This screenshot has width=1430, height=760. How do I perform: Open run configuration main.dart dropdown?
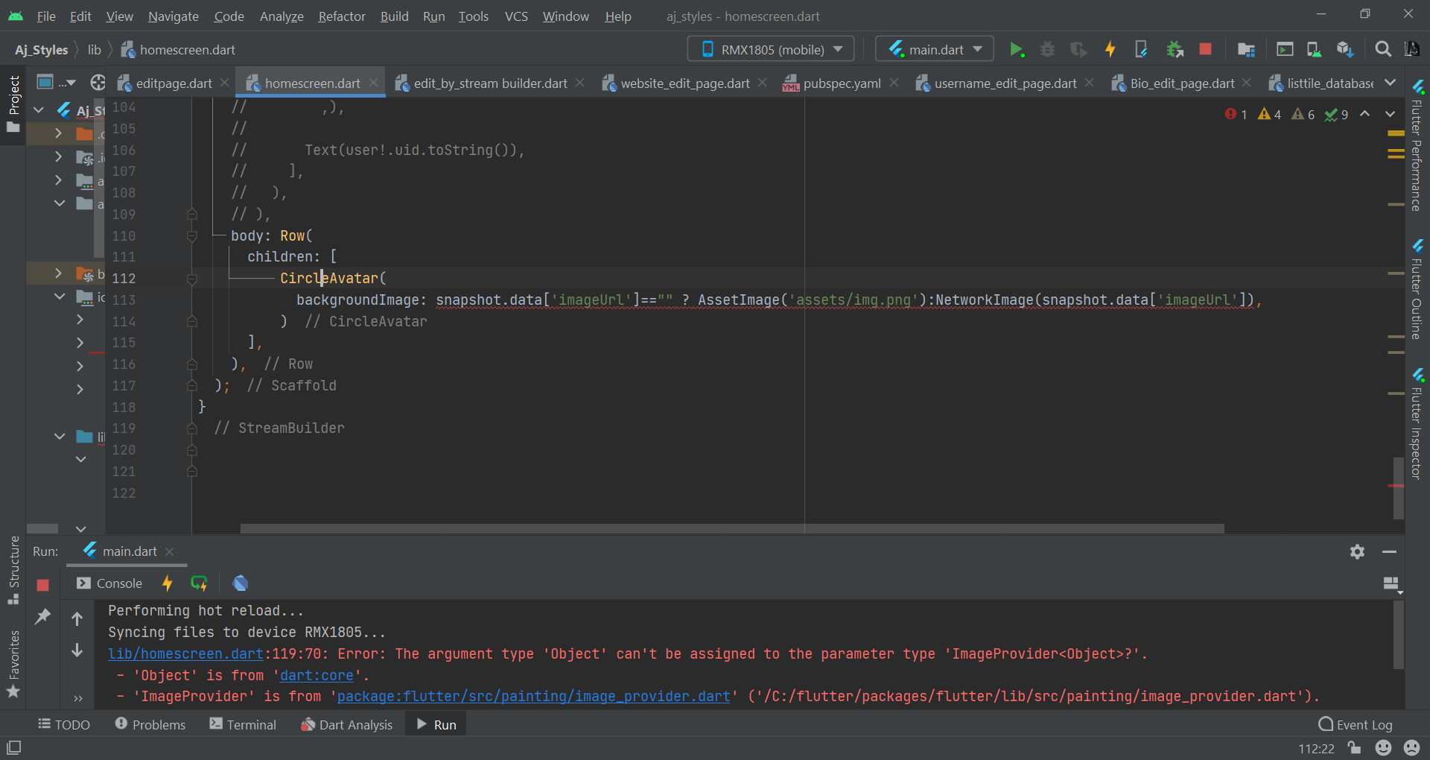[x=935, y=49]
